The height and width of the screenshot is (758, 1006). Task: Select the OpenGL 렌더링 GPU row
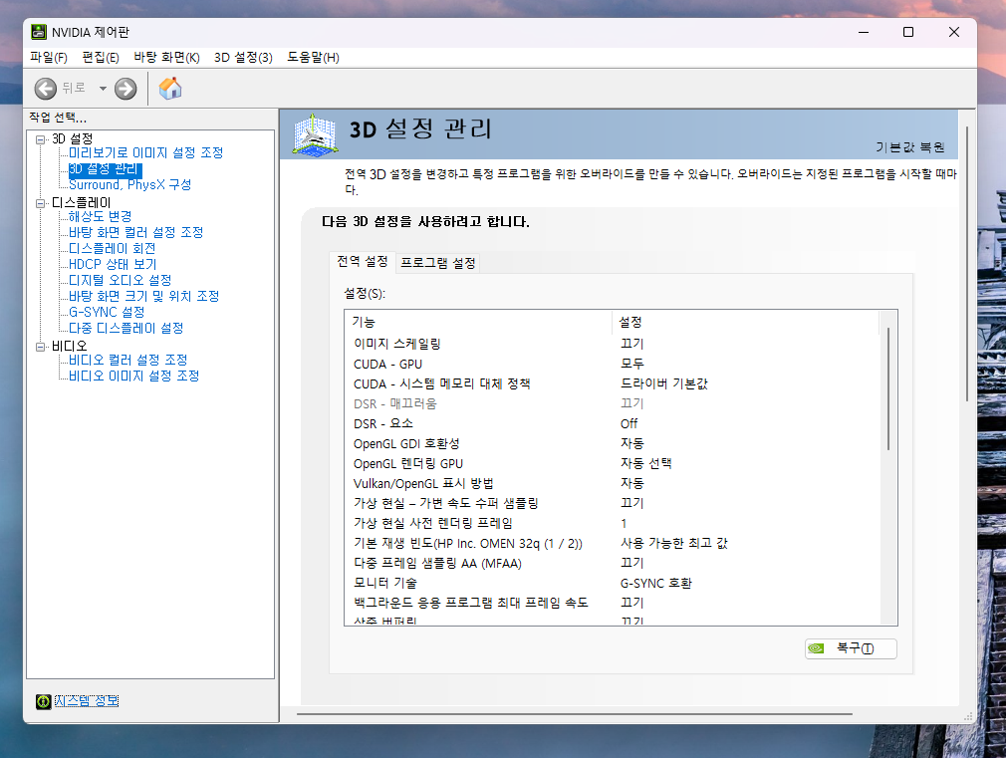tap(613, 463)
